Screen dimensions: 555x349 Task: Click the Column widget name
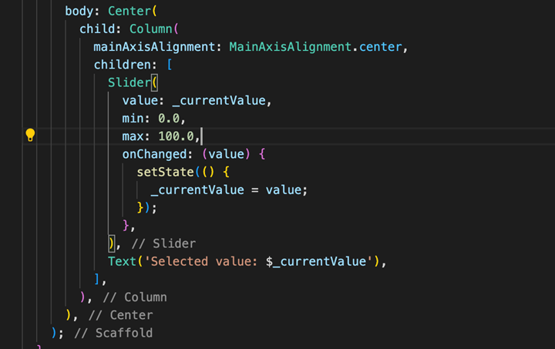tap(151, 29)
